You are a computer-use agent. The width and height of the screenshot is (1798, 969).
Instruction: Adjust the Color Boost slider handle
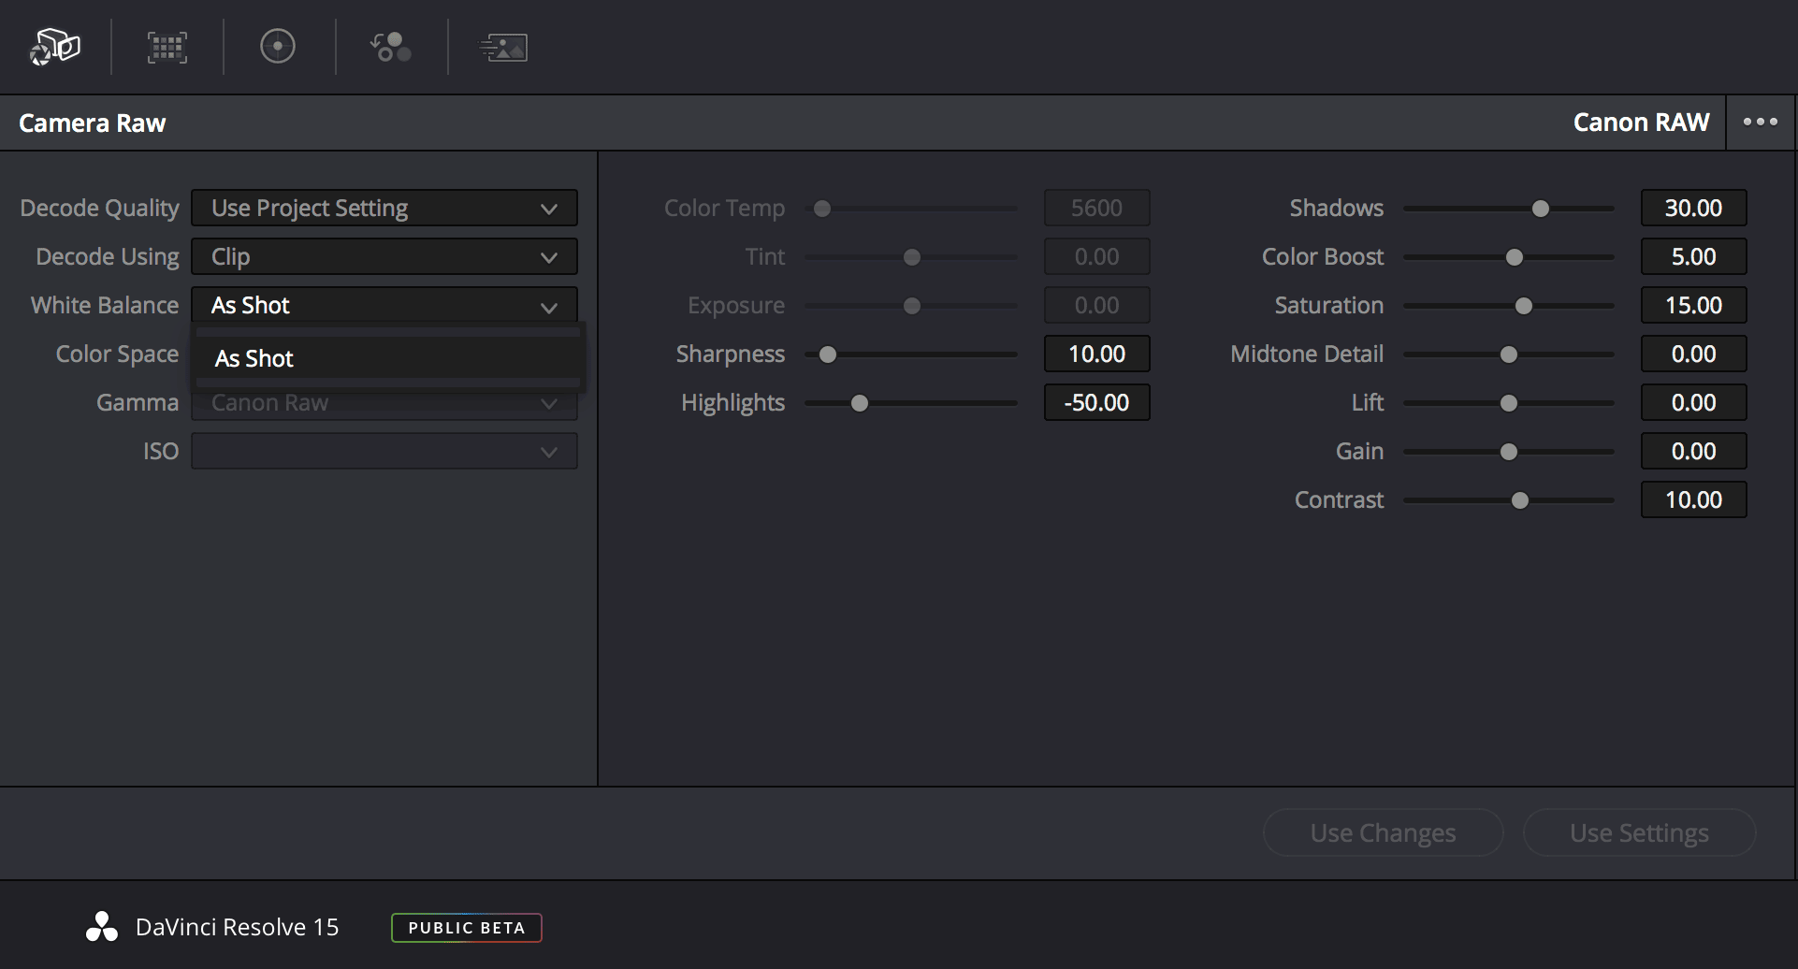tap(1515, 257)
